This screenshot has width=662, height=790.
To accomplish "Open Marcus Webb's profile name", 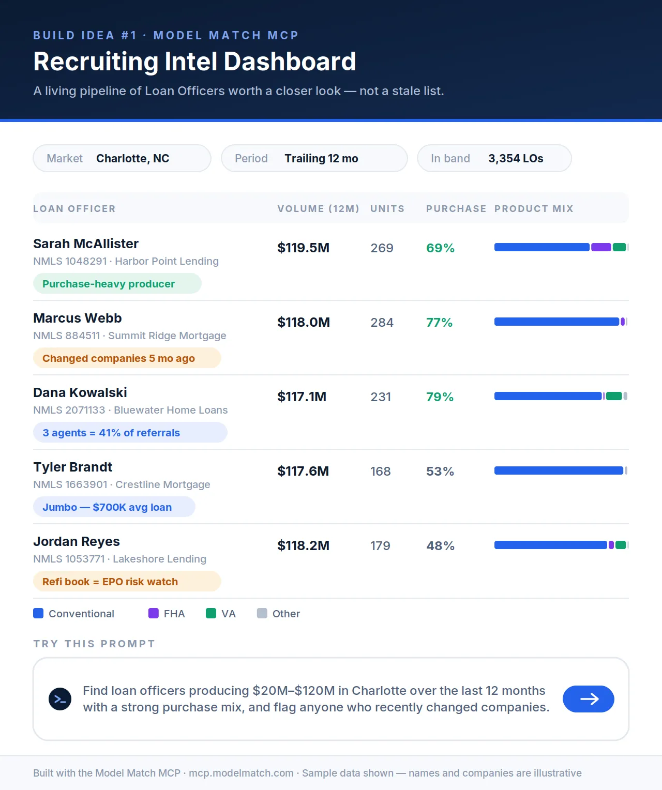I will pyautogui.click(x=78, y=318).
